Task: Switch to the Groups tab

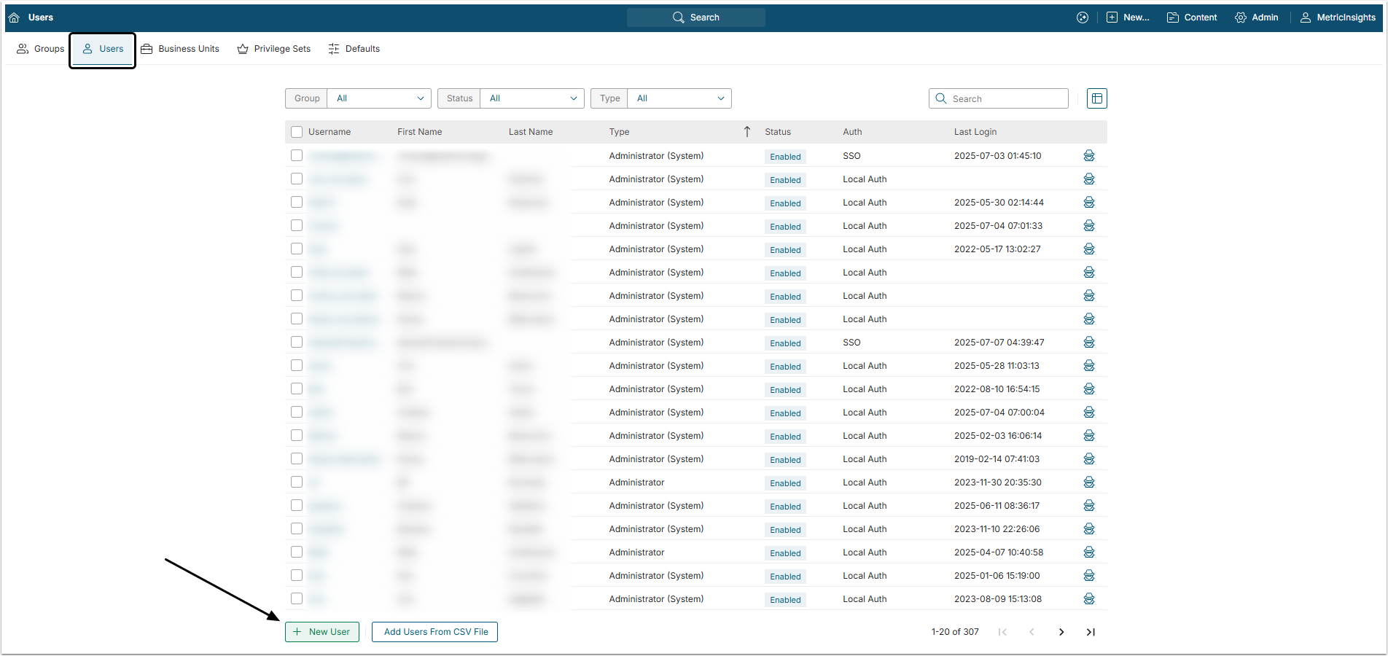Action: tap(41, 49)
